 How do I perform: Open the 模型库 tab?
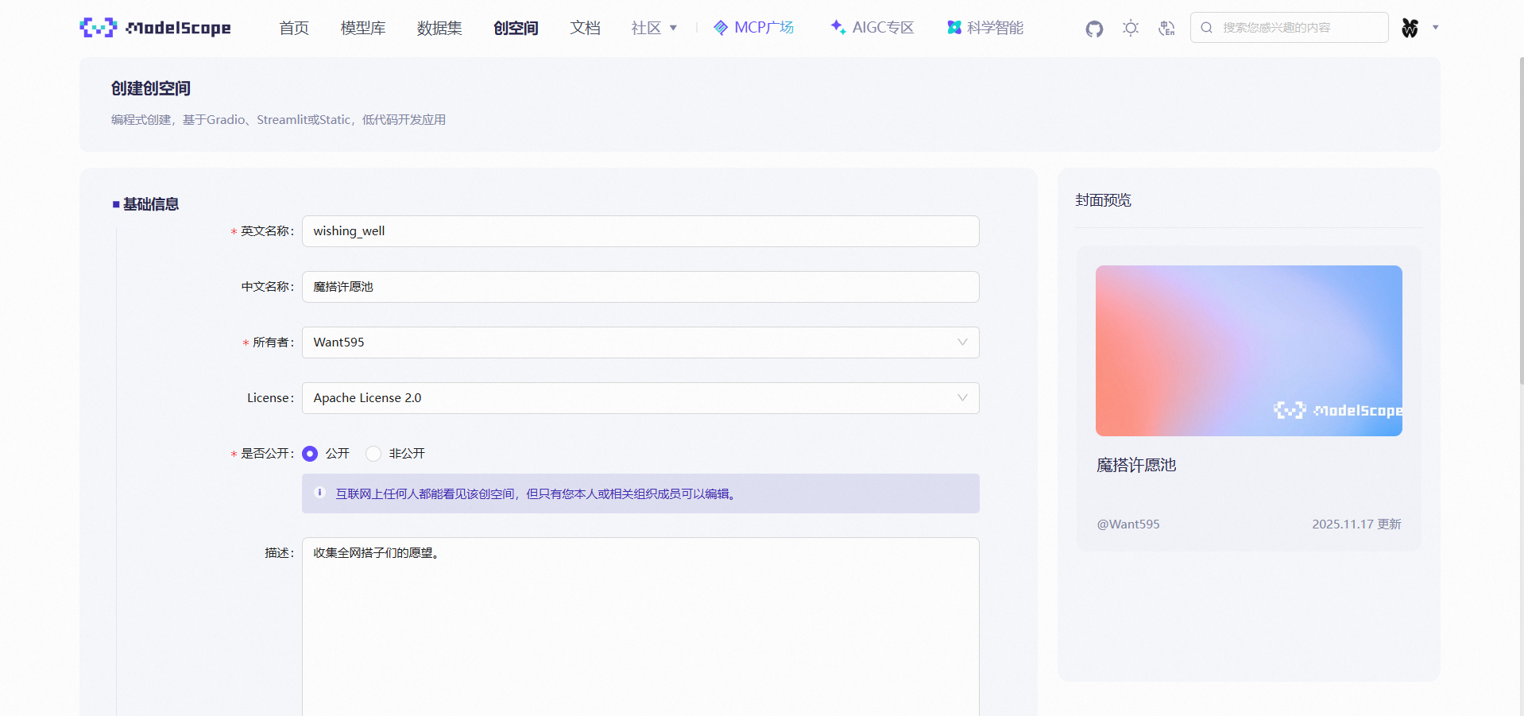point(363,28)
